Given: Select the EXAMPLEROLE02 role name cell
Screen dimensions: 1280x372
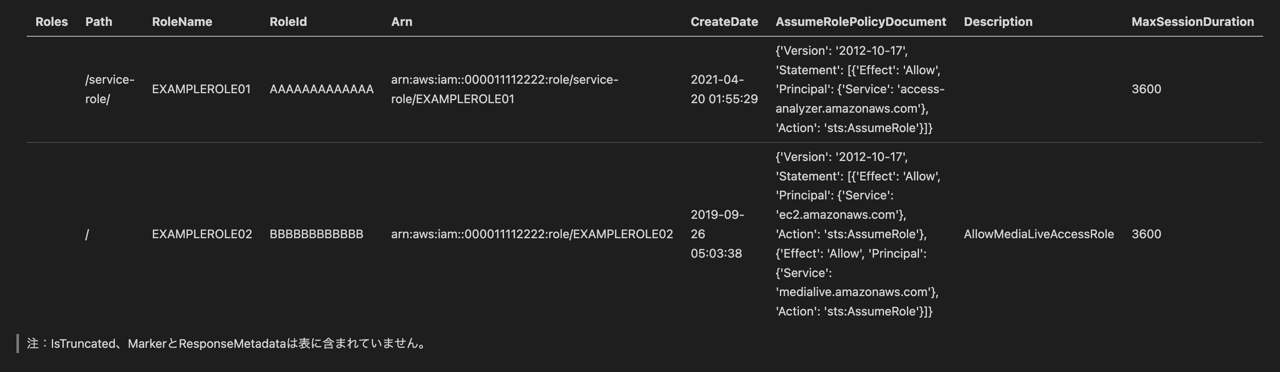Looking at the screenshot, I should (202, 234).
